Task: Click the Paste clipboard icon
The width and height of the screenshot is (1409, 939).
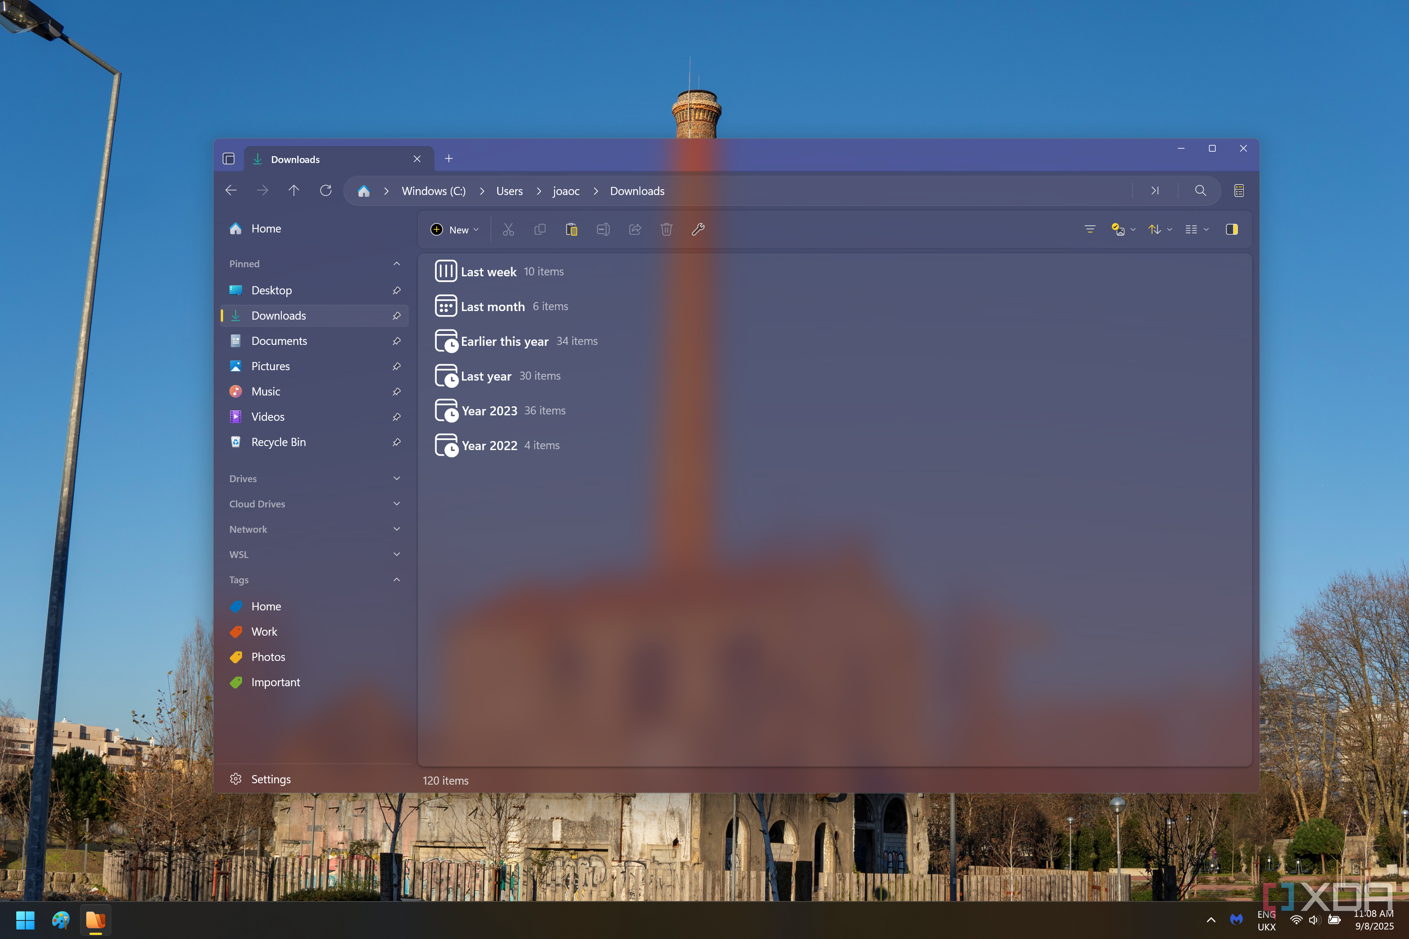Action: [x=572, y=229]
